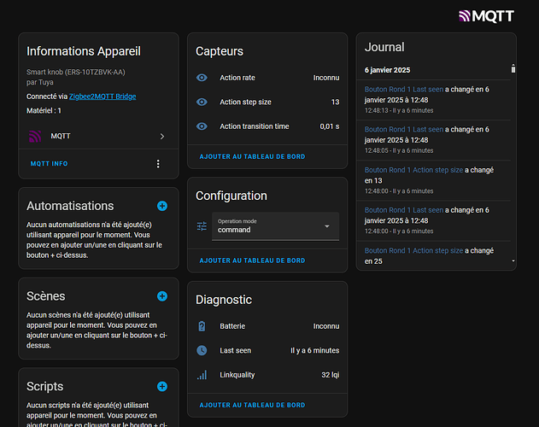Click the MQTT logo in the header
Viewport: 539px width, 427px height.
point(488,15)
